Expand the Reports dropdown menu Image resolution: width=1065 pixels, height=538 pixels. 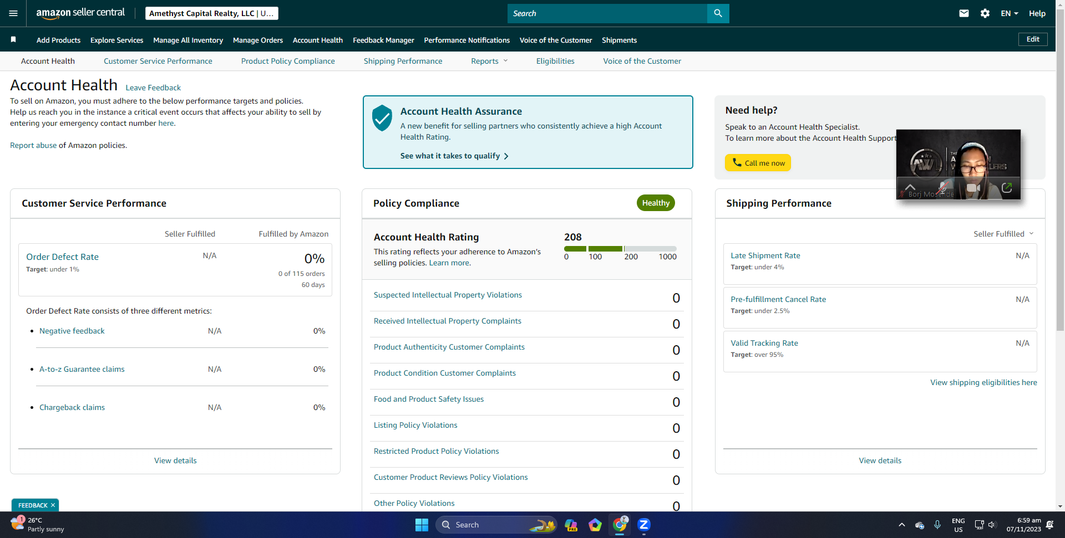(489, 61)
